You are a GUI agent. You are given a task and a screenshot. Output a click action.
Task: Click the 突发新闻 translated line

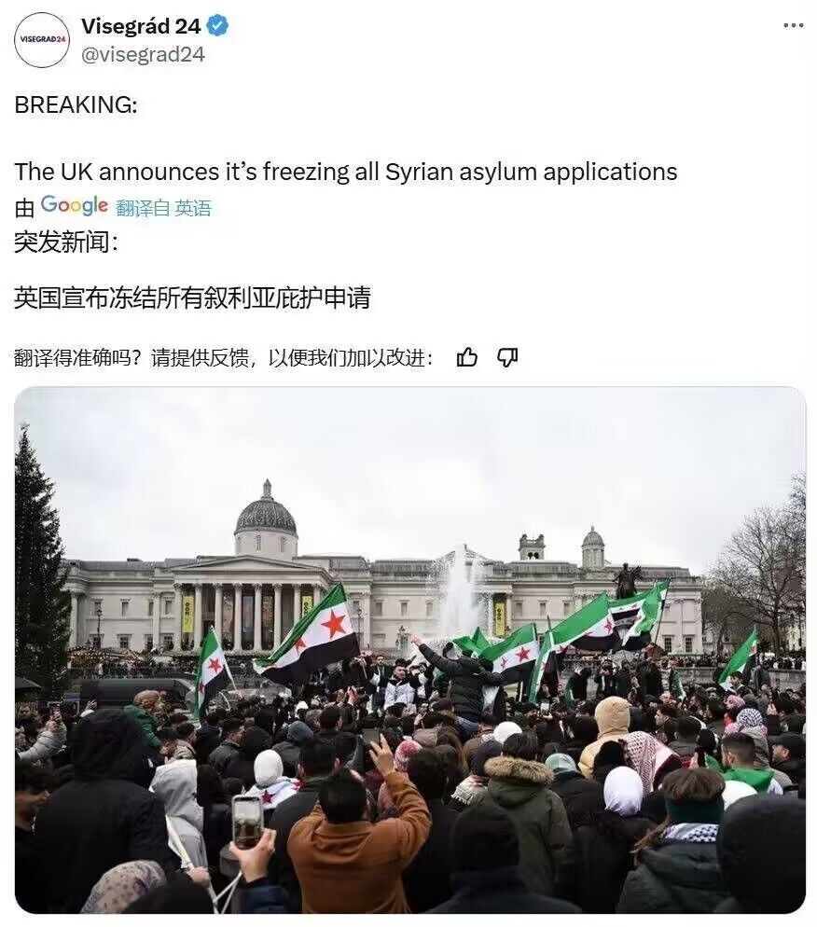(65, 242)
